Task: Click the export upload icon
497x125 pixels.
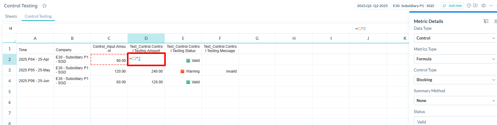Action: (475, 6)
